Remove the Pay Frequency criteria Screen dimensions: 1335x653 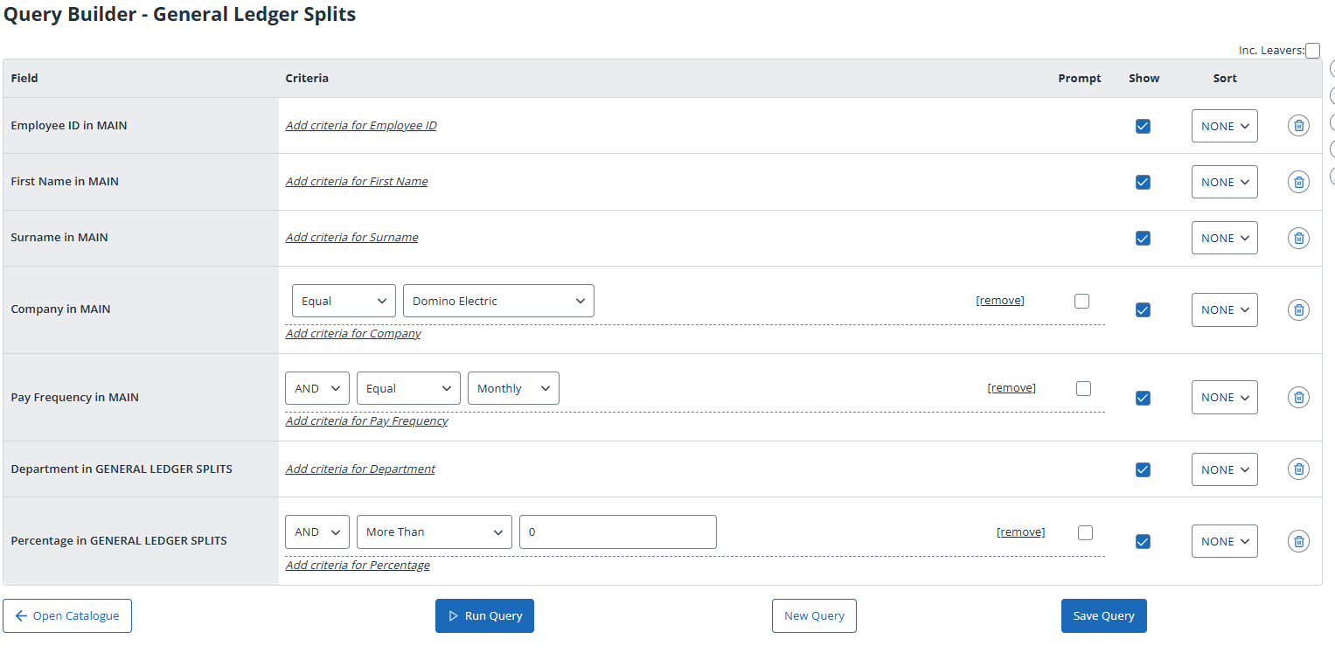(x=1012, y=388)
